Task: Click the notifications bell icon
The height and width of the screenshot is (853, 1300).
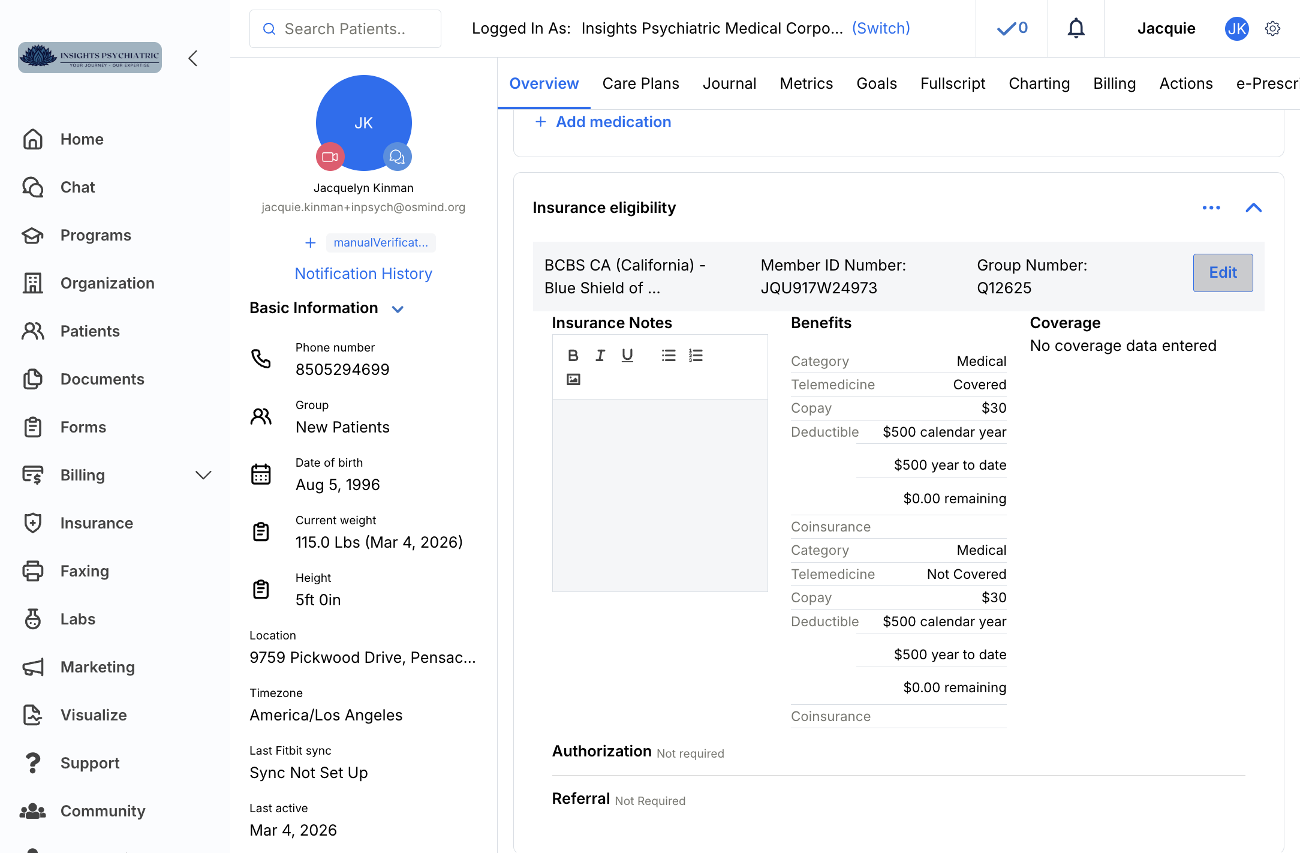Action: (x=1076, y=28)
